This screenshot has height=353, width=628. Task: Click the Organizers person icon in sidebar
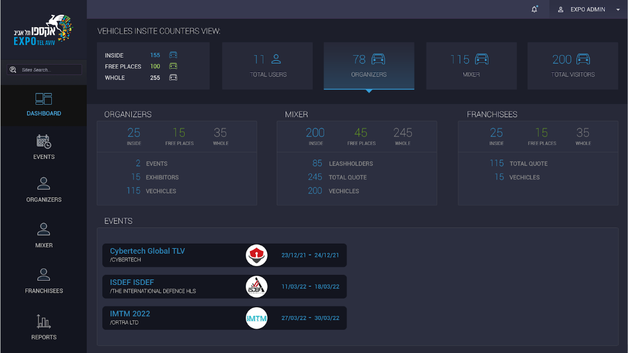[x=44, y=184]
